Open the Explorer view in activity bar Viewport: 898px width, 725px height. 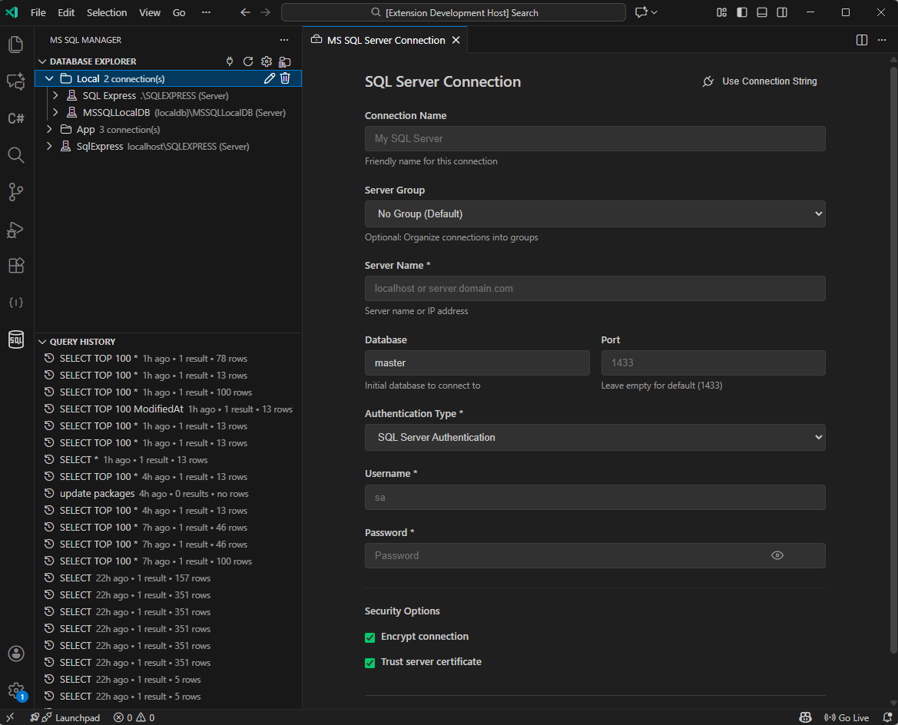pos(16,44)
